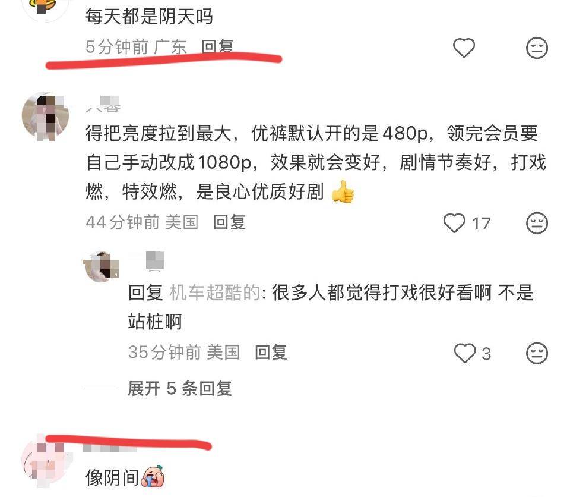Tap the 得把亮度拉到最大 comment text
The image size is (570, 497).
316,162
